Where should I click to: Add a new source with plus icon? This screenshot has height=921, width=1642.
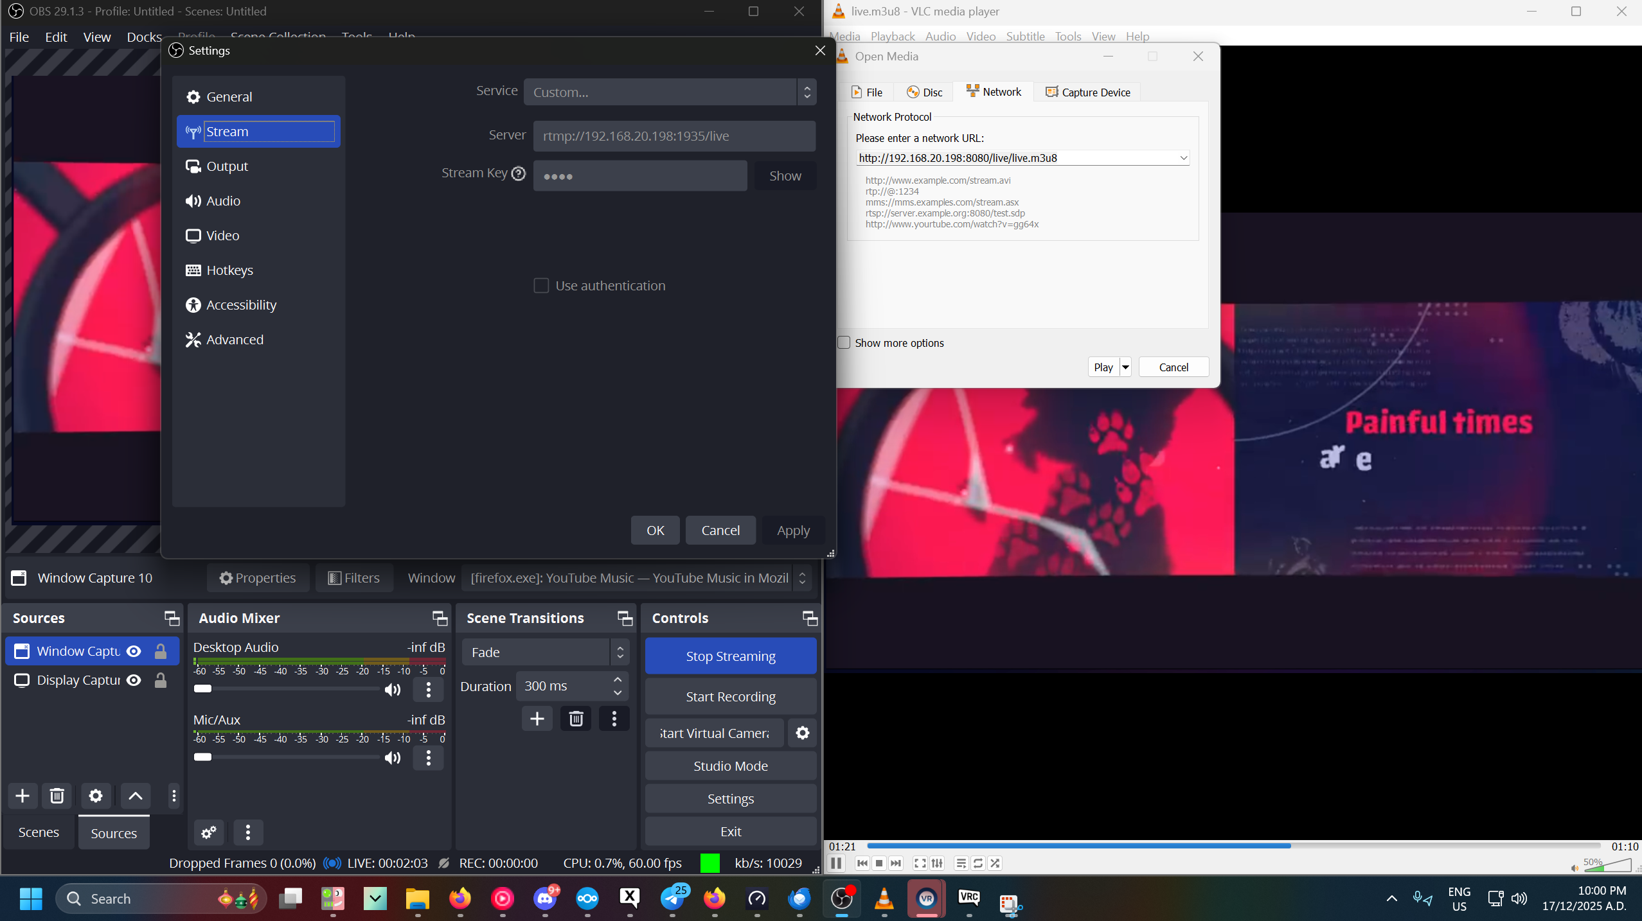click(22, 796)
